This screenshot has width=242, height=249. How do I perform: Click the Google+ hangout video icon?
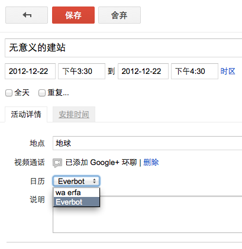(x=57, y=163)
